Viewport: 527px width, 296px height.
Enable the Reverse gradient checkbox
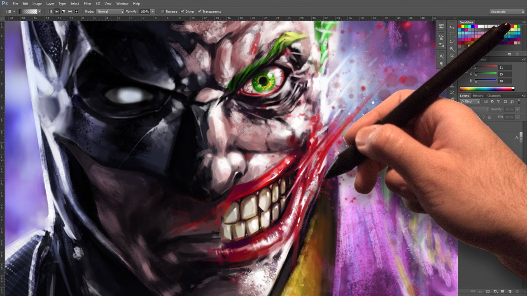tap(162, 11)
